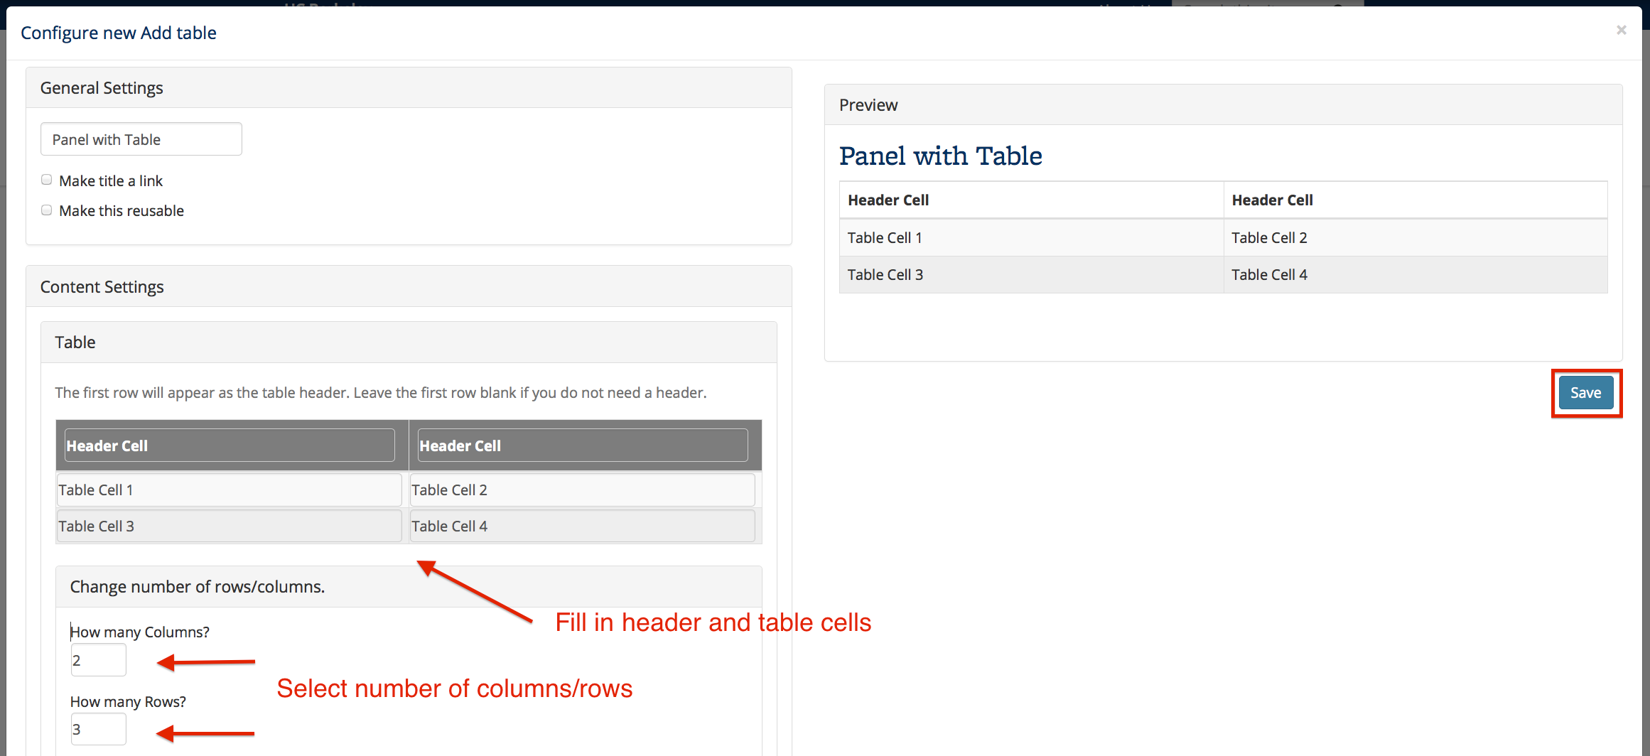The height and width of the screenshot is (756, 1650).
Task: Select the Table Cell 2 input
Action: pyautogui.click(x=581, y=490)
